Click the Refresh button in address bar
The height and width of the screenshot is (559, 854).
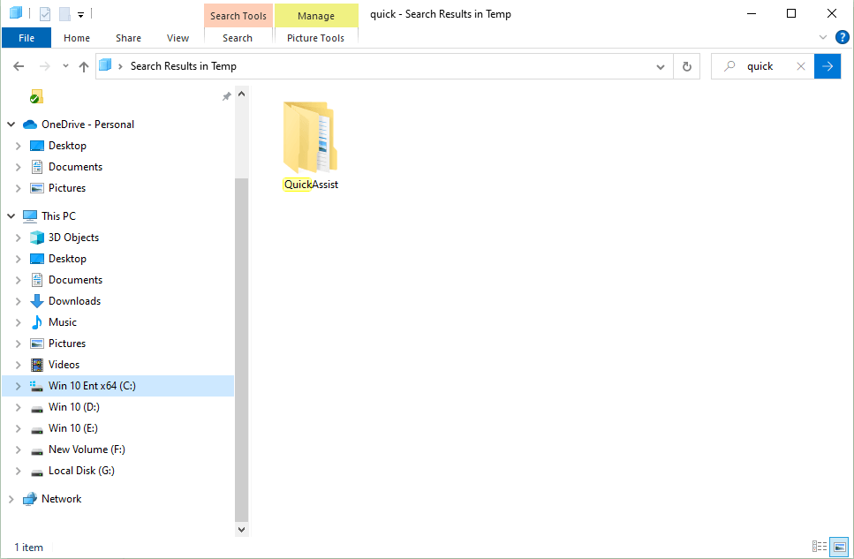click(x=687, y=66)
